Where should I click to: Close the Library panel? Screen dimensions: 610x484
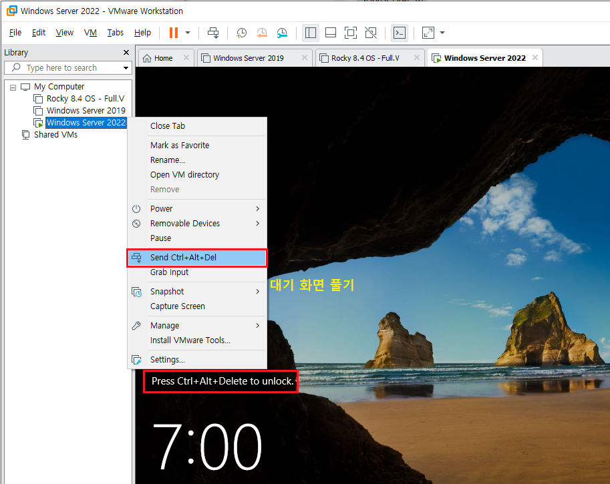126,53
